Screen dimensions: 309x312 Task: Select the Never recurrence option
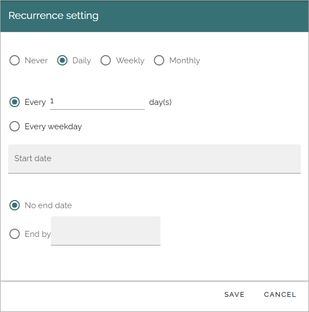[x=15, y=60]
